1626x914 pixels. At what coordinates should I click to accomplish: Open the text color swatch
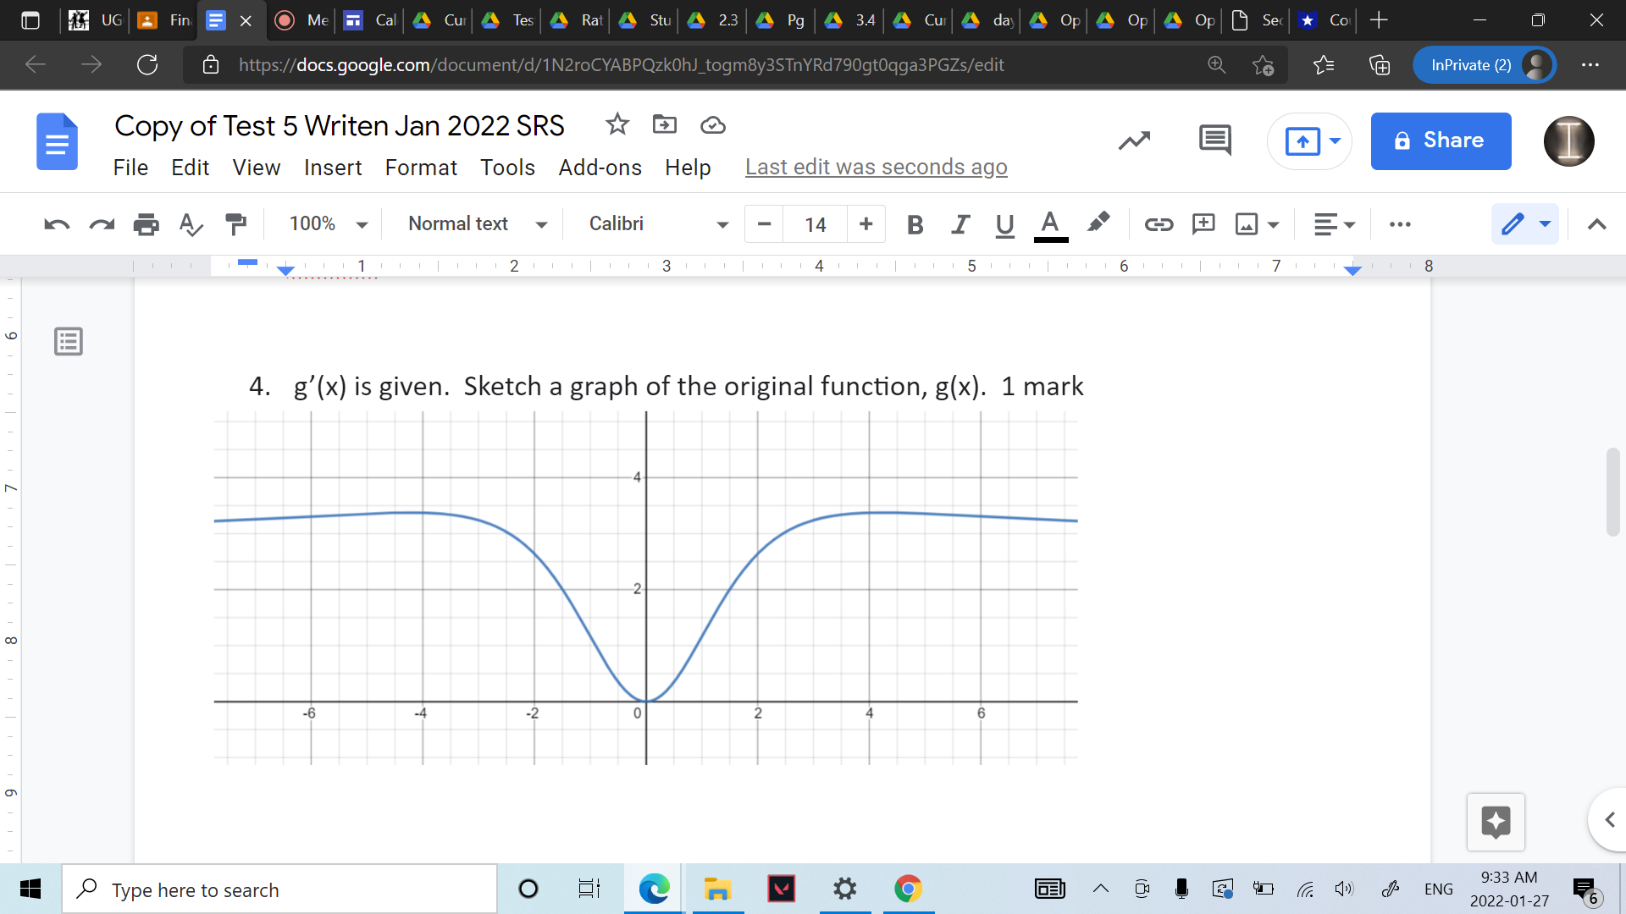(1050, 224)
